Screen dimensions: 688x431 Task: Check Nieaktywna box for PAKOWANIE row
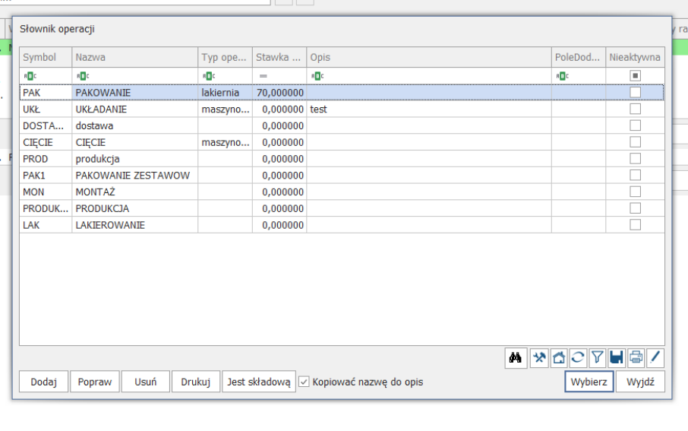(x=636, y=92)
